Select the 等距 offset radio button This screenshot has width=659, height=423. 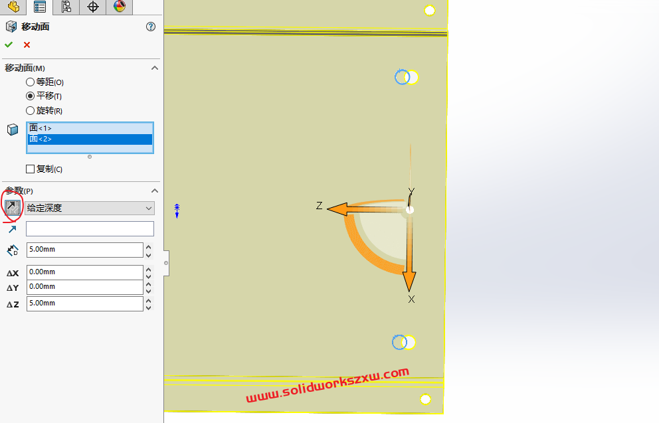(x=30, y=82)
